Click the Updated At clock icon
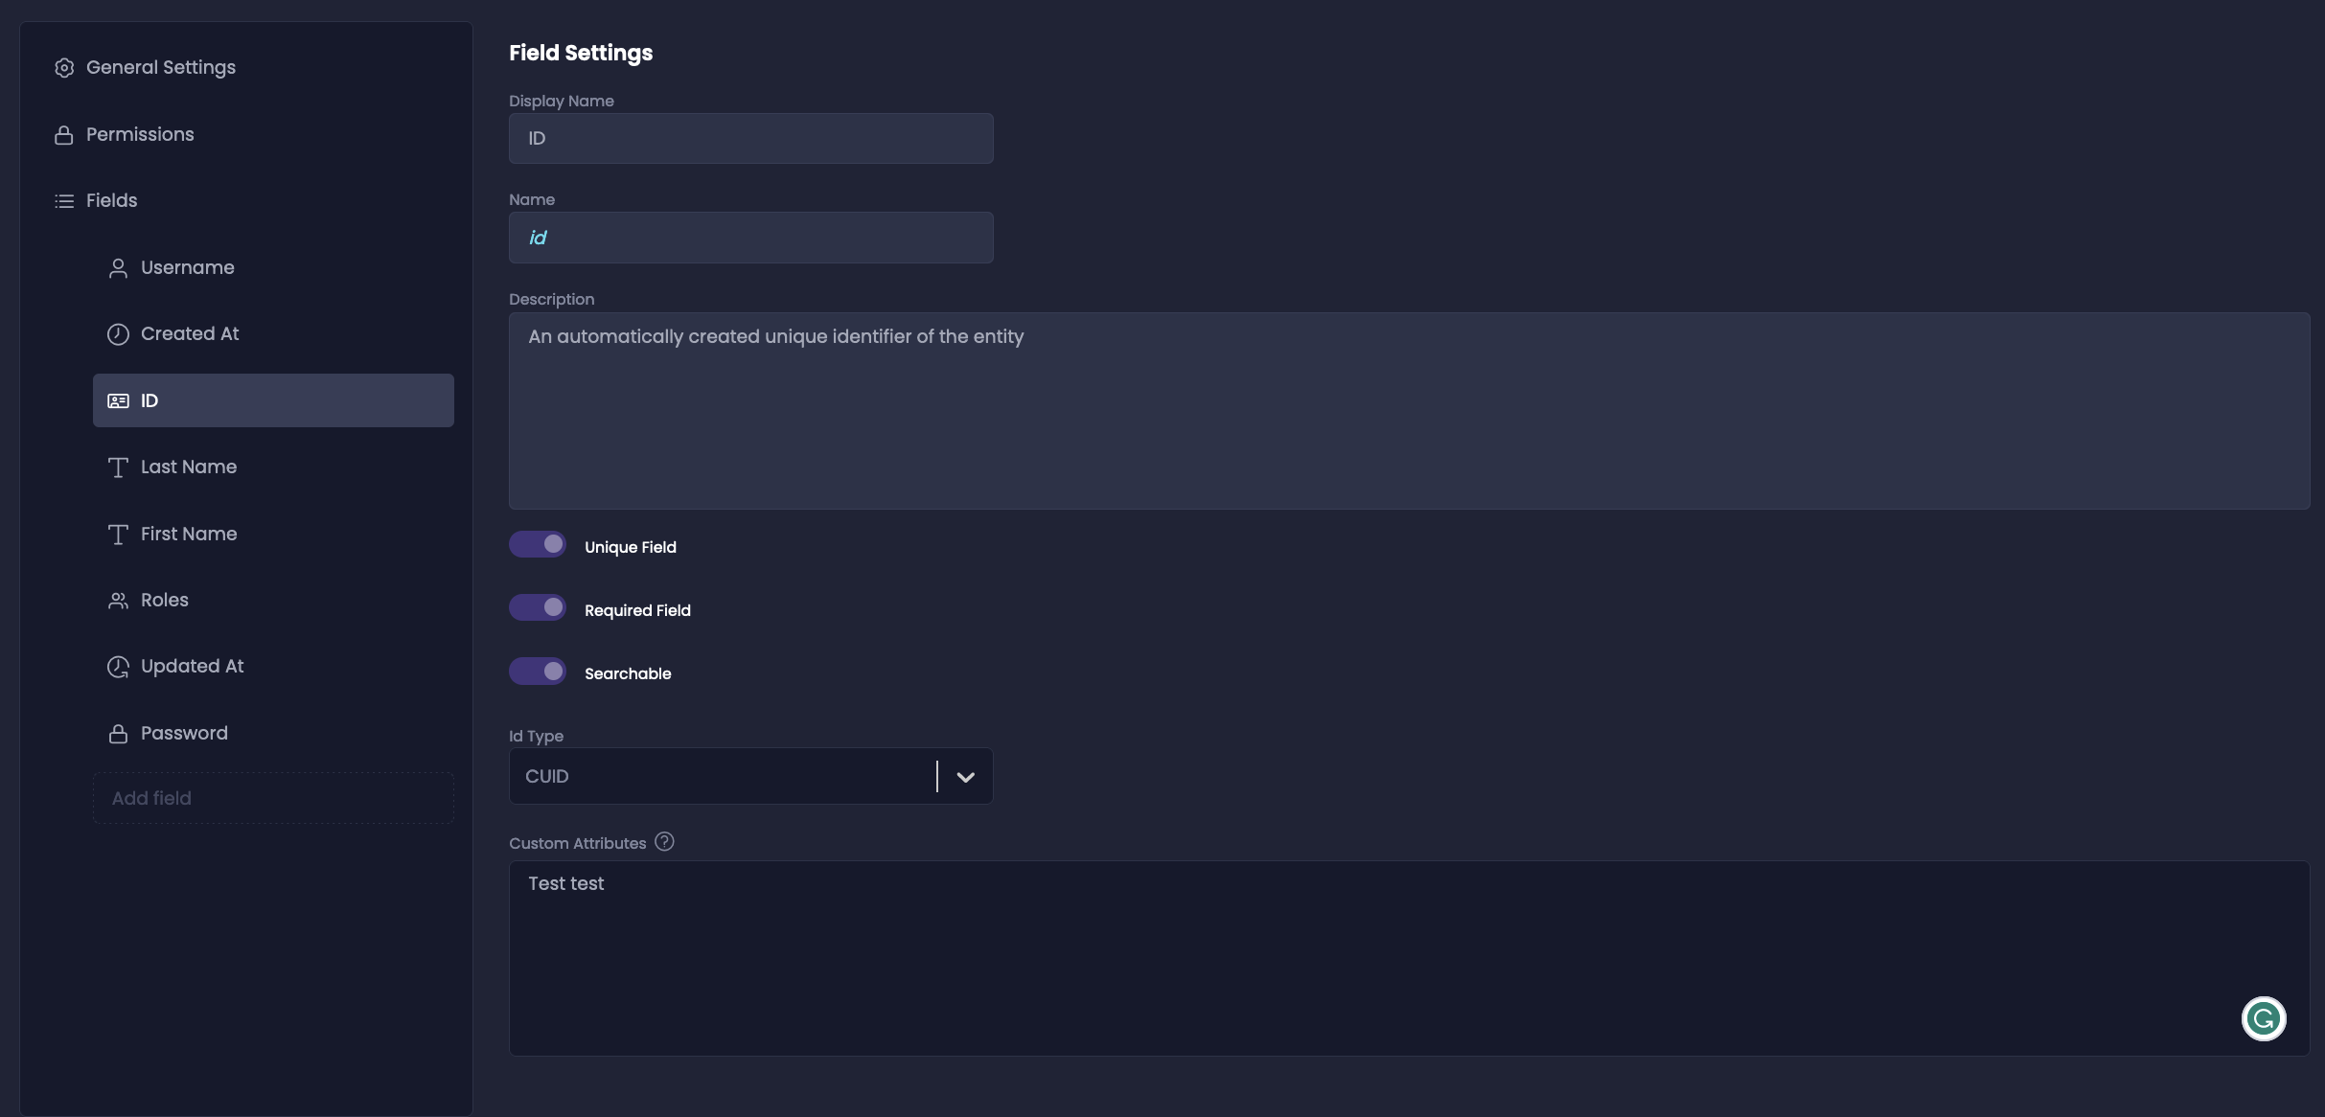 [118, 666]
